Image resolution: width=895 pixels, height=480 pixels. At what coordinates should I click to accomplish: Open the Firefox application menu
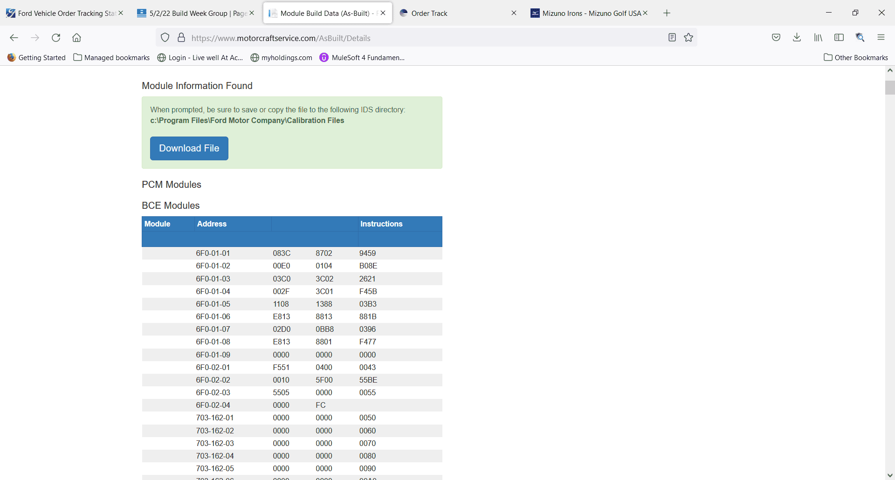[881, 38]
